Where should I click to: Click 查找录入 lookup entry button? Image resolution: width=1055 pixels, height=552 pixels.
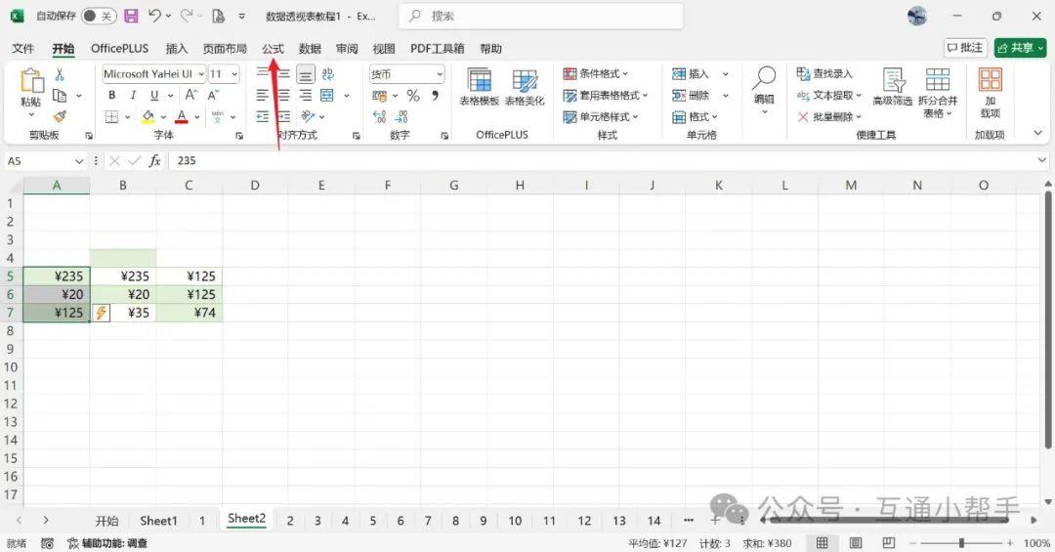point(824,73)
